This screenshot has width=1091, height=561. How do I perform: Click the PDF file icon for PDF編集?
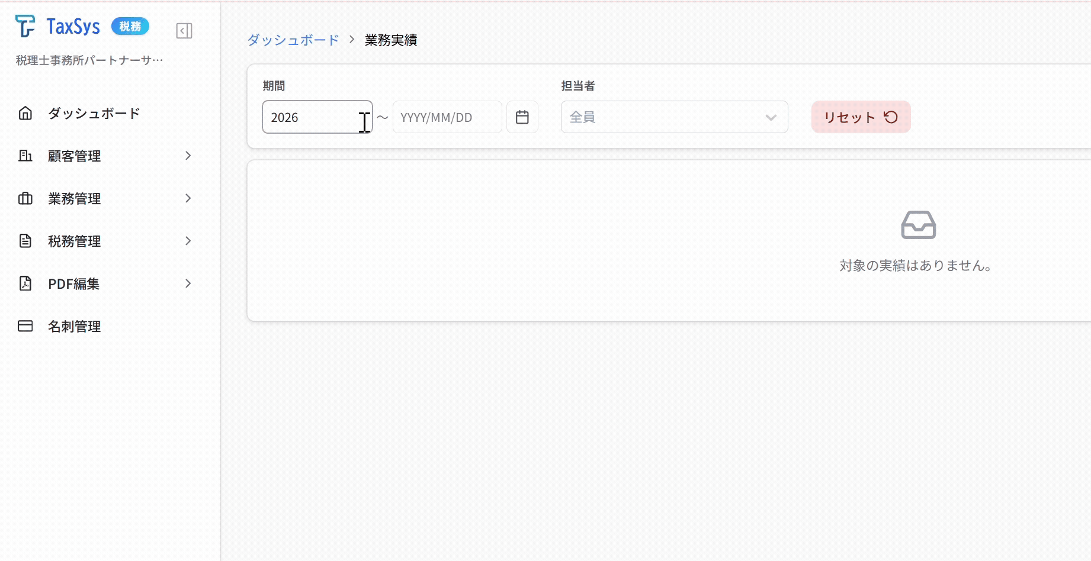coord(25,283)
